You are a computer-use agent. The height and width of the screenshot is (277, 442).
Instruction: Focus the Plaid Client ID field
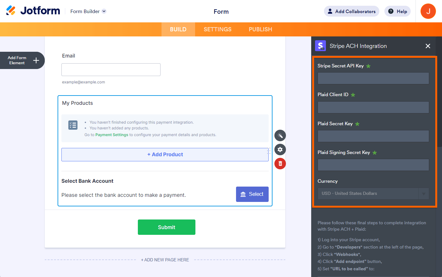click(373, 107)
